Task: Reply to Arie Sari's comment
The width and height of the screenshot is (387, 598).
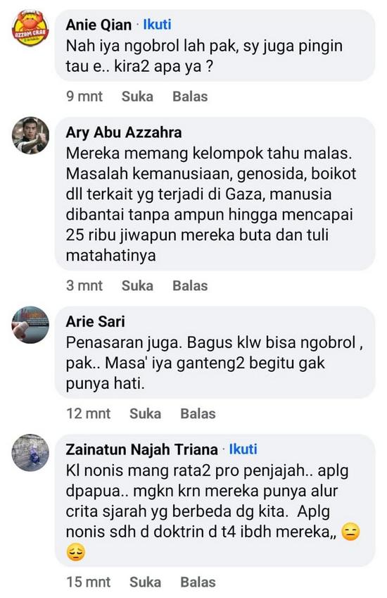Action: coord(198,413)
